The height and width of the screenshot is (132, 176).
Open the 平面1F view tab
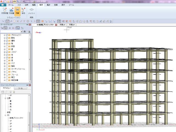pos(63,25)
